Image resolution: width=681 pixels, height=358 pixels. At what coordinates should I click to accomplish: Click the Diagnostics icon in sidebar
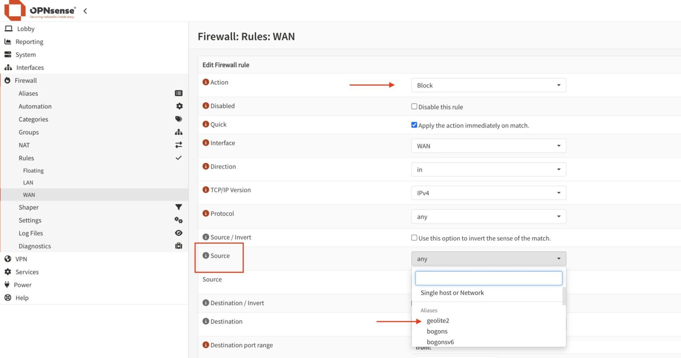coord(178,245)
